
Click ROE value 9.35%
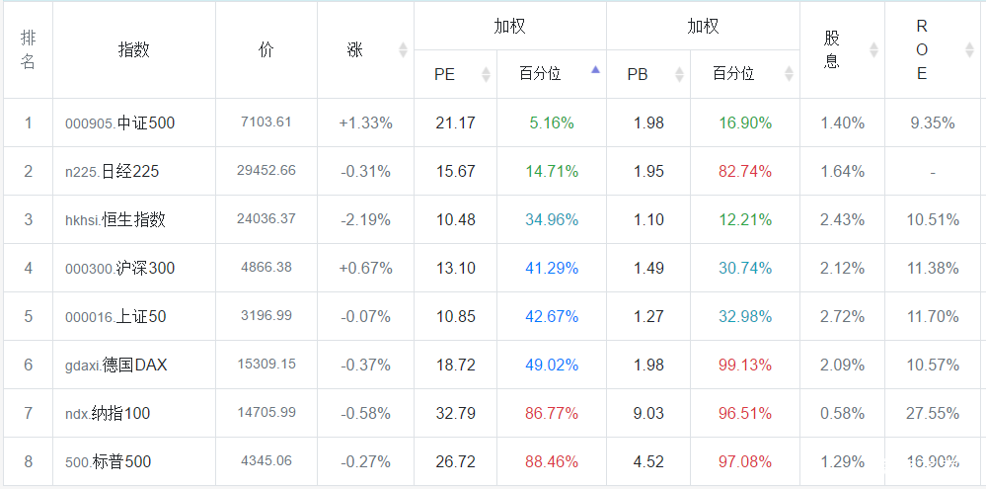[x=933, y=122]
